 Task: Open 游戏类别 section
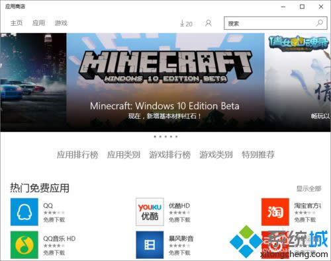click(x=216, y=155)
